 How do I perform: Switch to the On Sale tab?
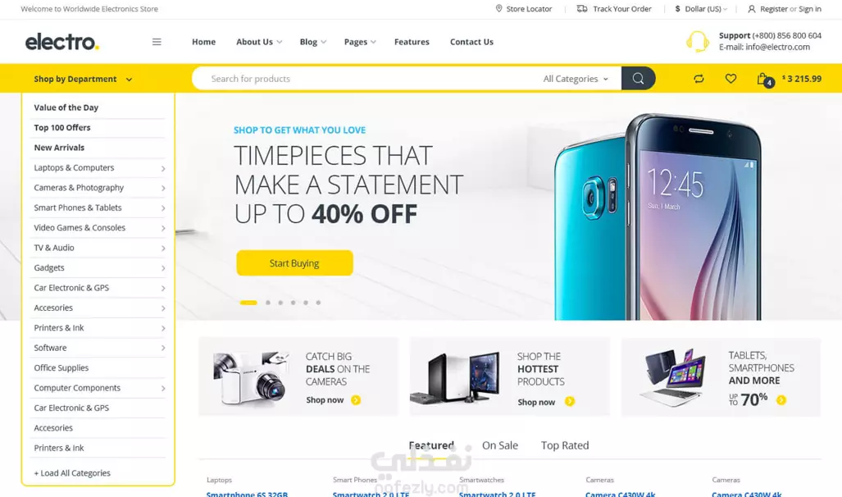[x=500, y=445]
